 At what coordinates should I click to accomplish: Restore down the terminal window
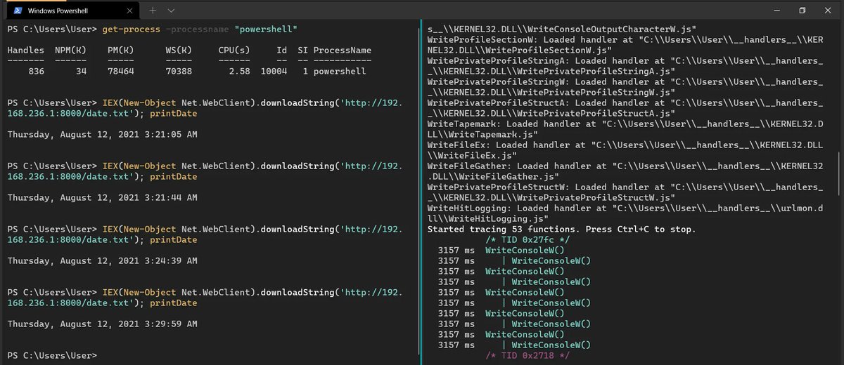(x=802, y=11)
